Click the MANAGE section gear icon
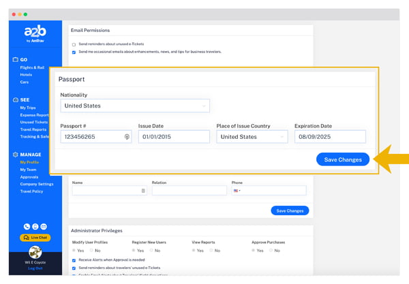409x284 pixels. pyautogui.click(x=15, y=155)
